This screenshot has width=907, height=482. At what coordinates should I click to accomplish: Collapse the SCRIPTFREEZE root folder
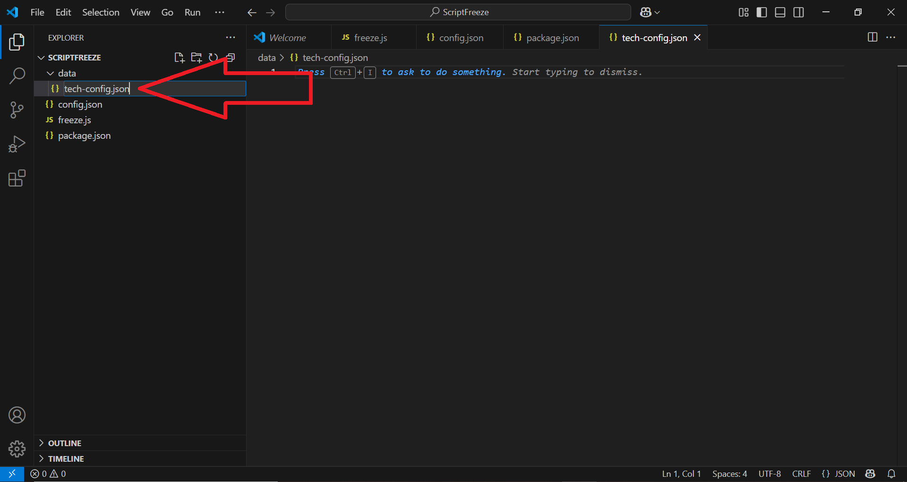click(140, 58)
